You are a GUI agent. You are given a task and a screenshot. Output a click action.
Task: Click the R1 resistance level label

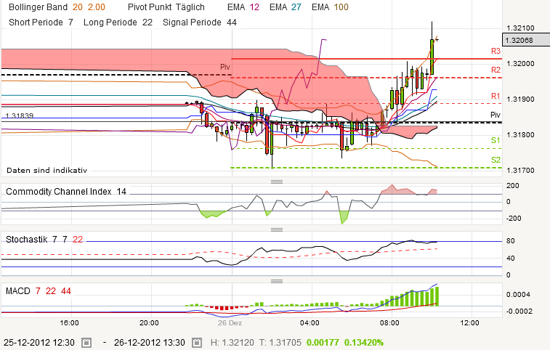tap(496, 96)
